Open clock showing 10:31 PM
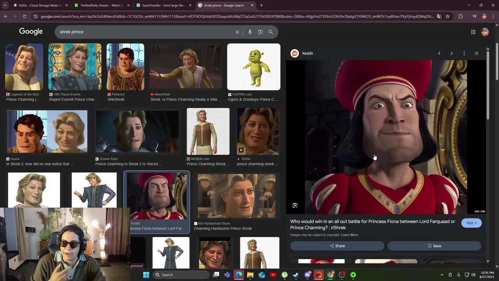This screenshot has width=499, height=281. 487,275
